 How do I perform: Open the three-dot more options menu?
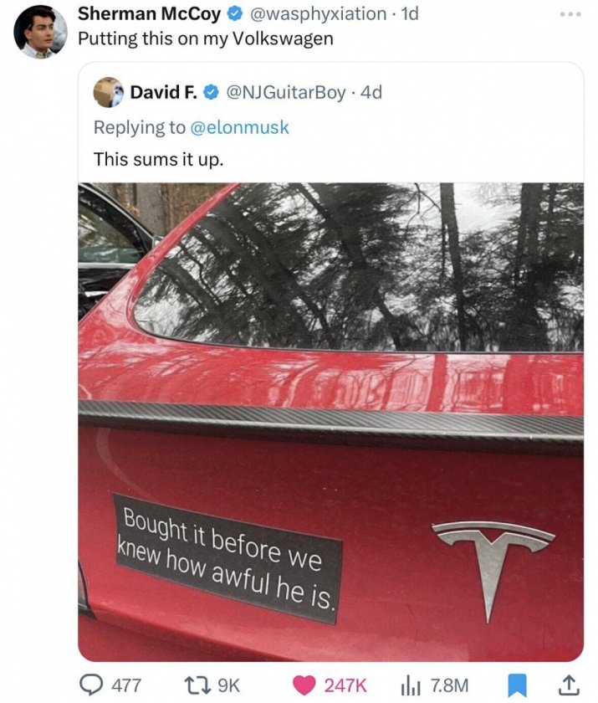pyautogui.click(x=570, y=14)
